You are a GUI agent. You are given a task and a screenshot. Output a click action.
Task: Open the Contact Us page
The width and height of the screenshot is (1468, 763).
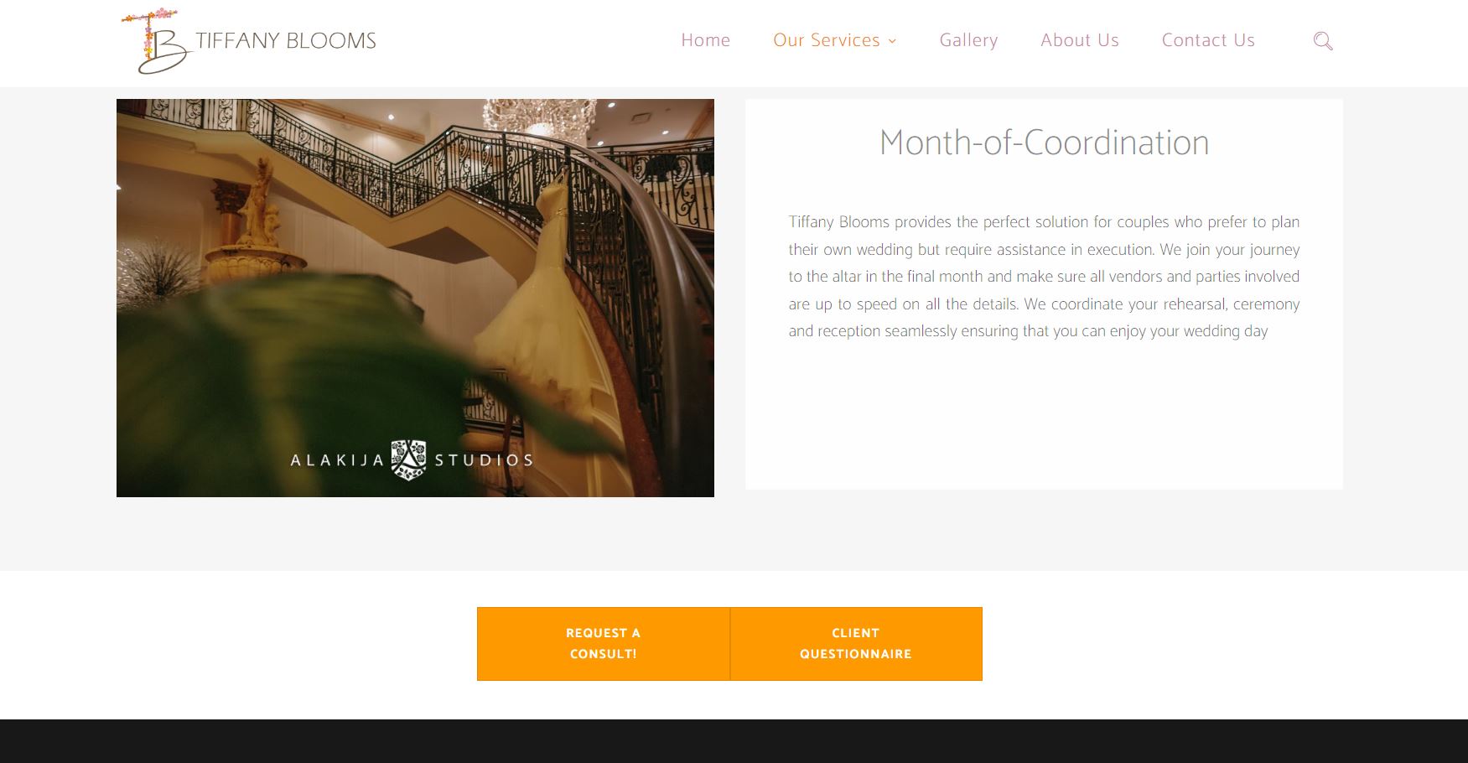[x=1208, y=40]
